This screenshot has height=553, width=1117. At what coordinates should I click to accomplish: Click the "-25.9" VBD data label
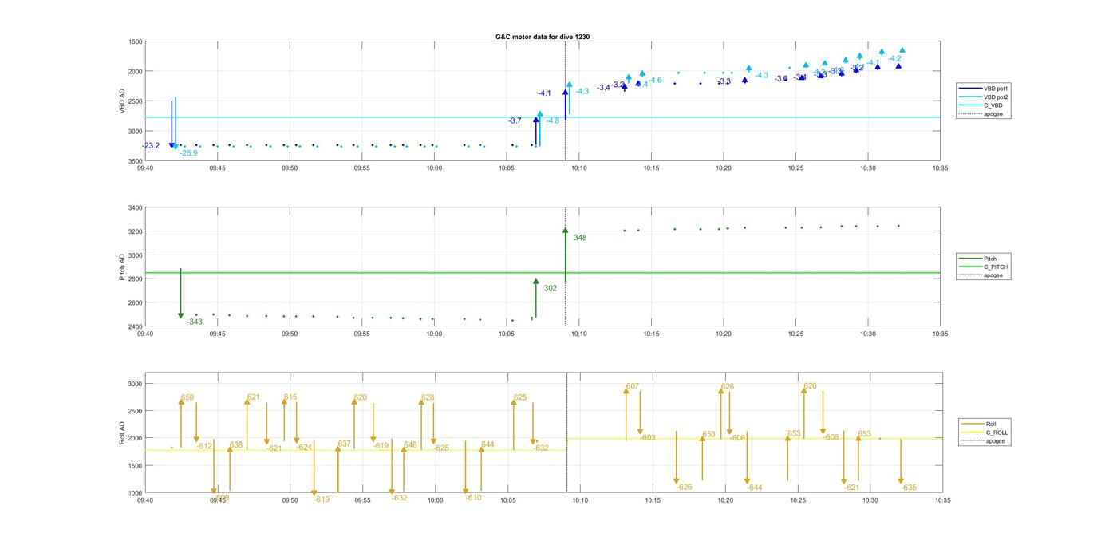point(188,153)
